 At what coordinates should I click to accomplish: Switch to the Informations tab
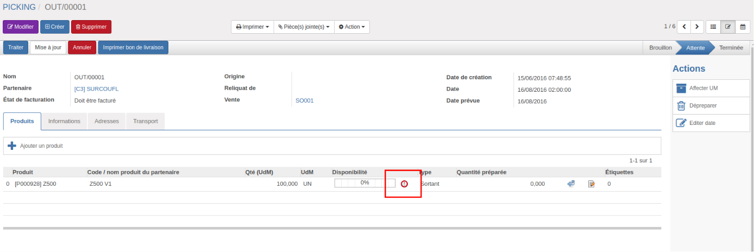click(64, 121)
